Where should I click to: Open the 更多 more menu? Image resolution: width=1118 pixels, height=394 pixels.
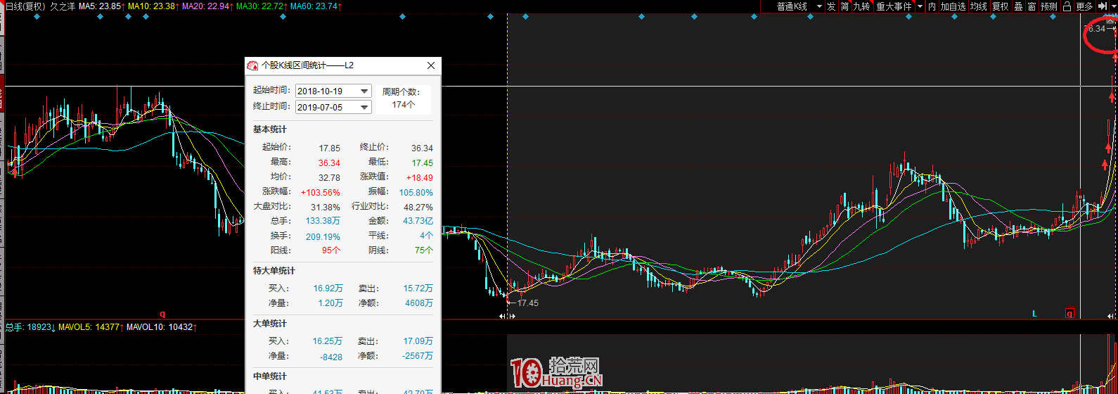point(1084,6)
